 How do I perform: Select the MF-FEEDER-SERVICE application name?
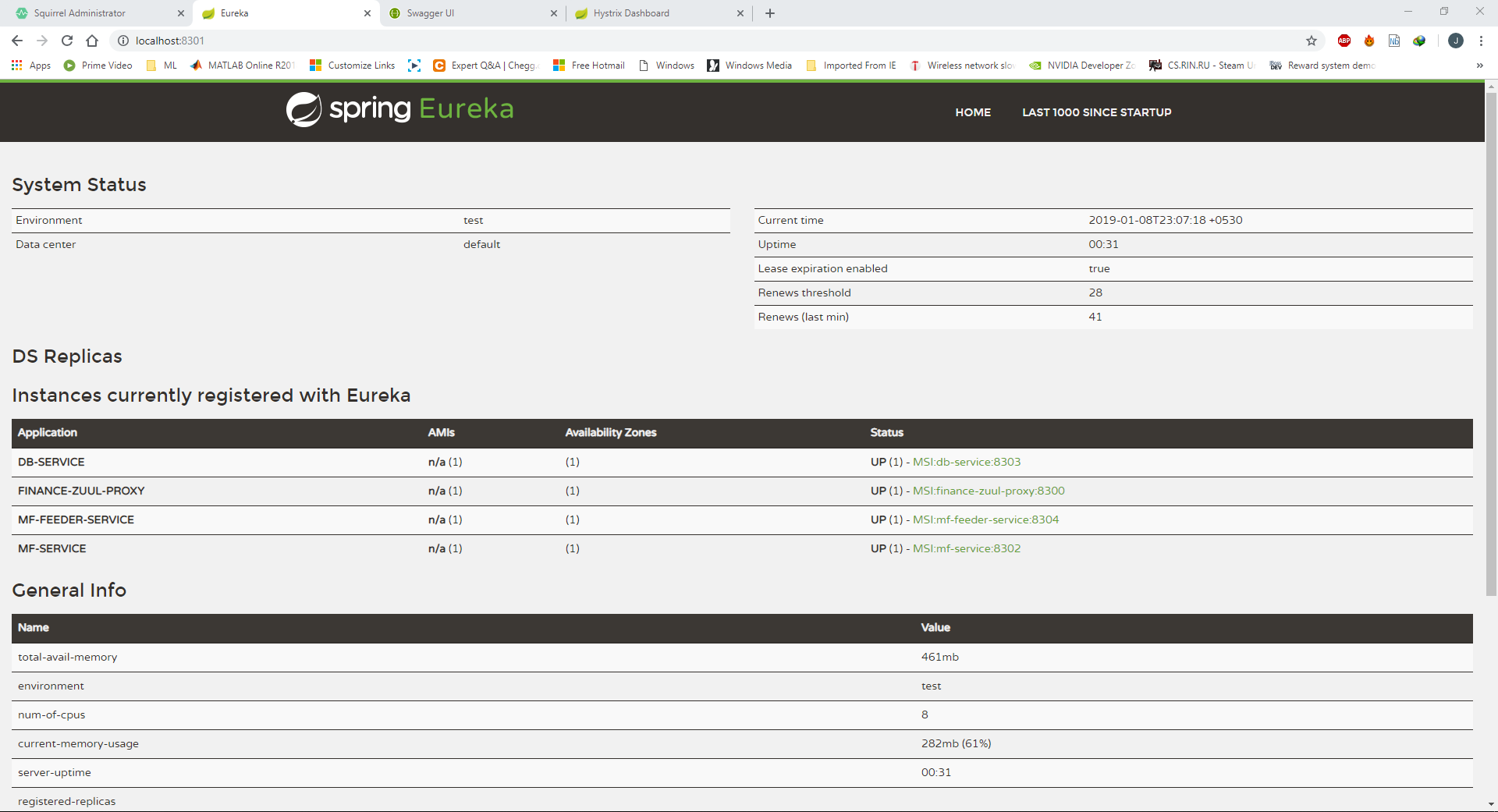click(x=76, y=519)
